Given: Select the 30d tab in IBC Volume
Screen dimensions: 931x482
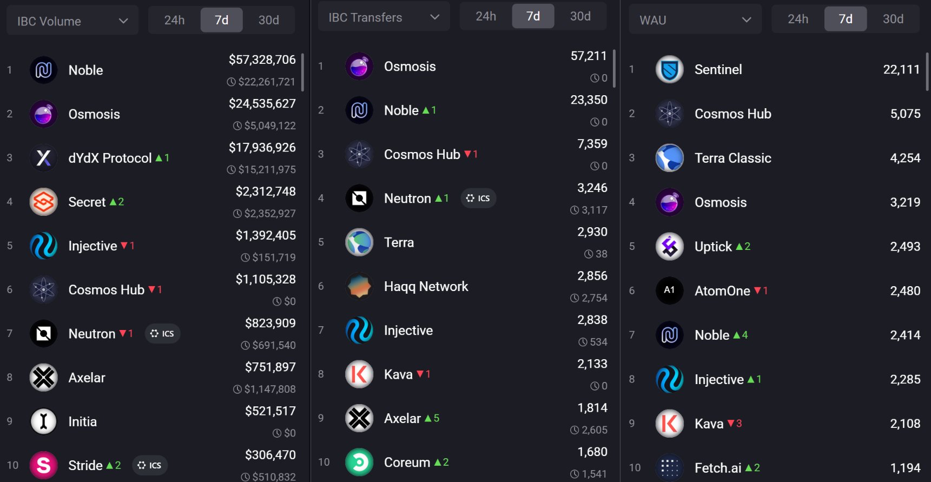Looking at the screenshot, I should (x=268, y=20).
